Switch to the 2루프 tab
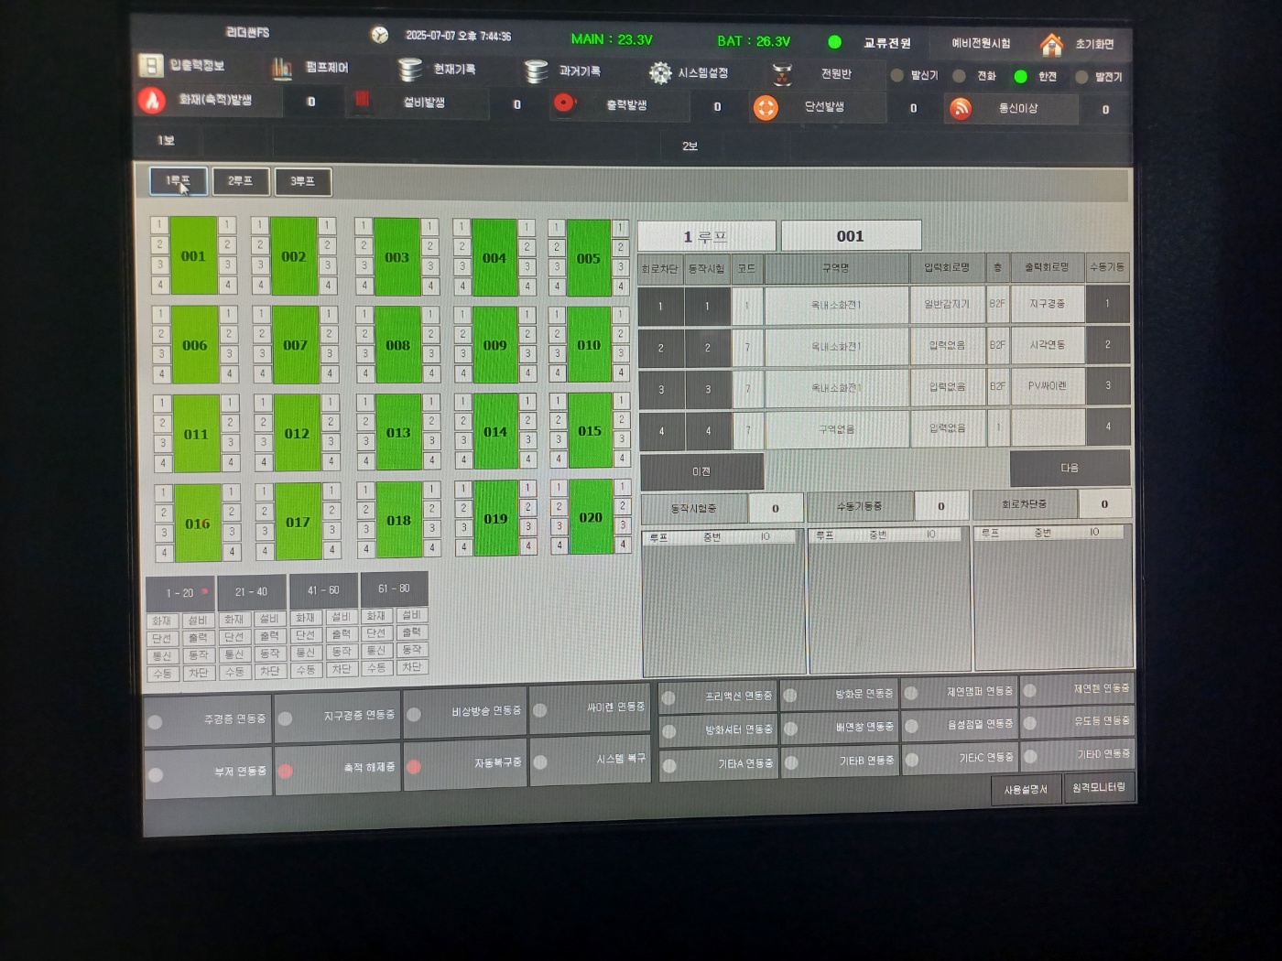 click(240, 181)
